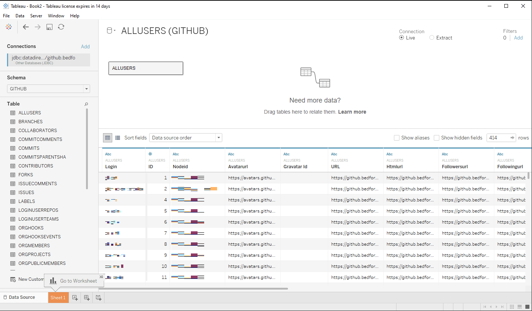
Task: Click the New Custom SQL icon
Action: (x=13, y=279)
